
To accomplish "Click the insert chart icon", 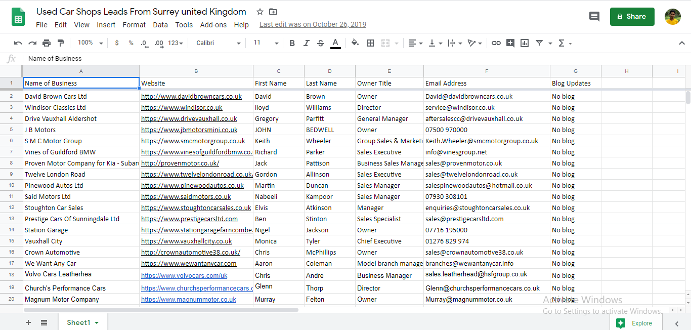I will [525, 43].
